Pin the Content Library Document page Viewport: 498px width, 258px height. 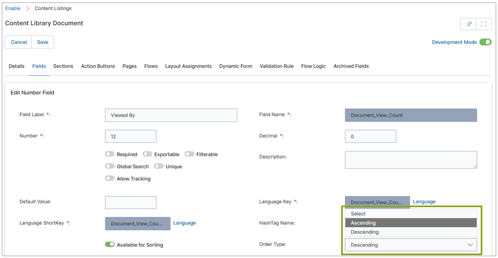(x=468, y=24)
